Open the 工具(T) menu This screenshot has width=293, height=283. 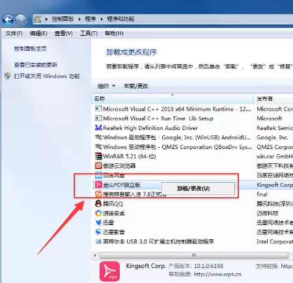tap(89, 33)
